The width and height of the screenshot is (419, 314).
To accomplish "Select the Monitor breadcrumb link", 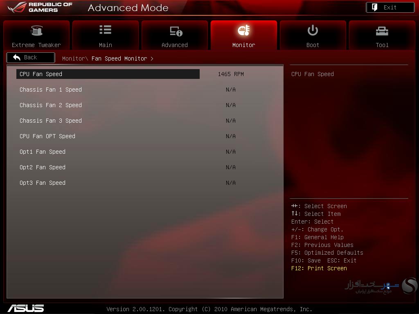I will [x=74, y=58].
